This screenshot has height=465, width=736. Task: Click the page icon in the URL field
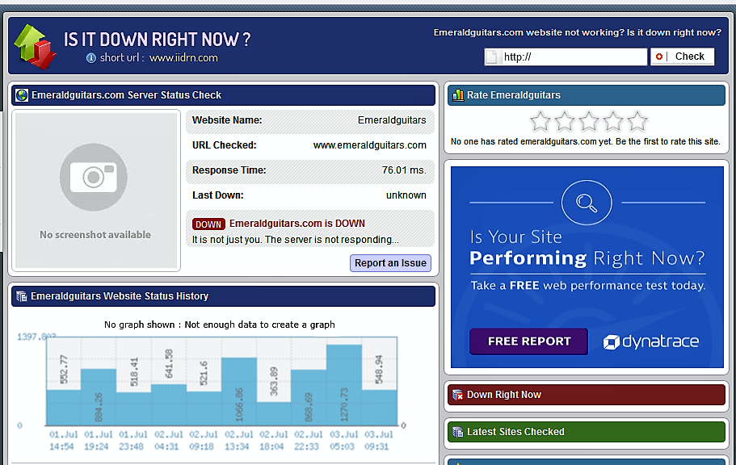[x=491, y=57]
